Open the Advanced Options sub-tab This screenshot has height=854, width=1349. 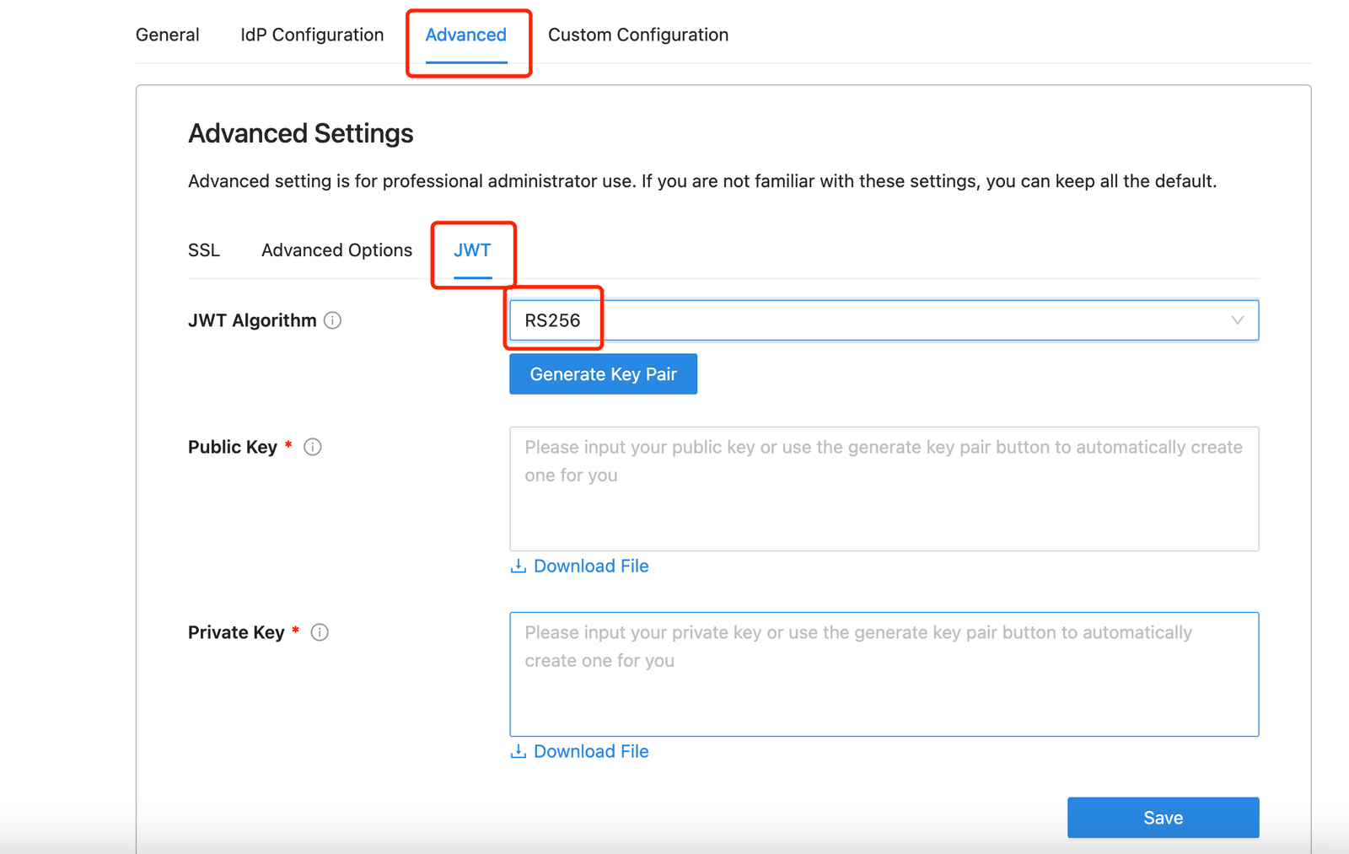[x=336, y=250]
